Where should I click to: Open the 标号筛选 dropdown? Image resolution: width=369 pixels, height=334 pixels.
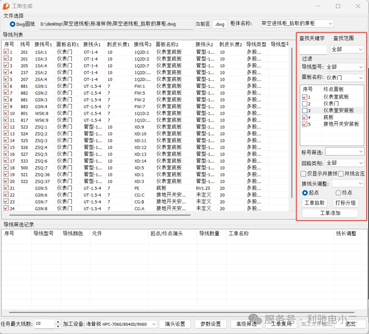(x=344, y=152)
